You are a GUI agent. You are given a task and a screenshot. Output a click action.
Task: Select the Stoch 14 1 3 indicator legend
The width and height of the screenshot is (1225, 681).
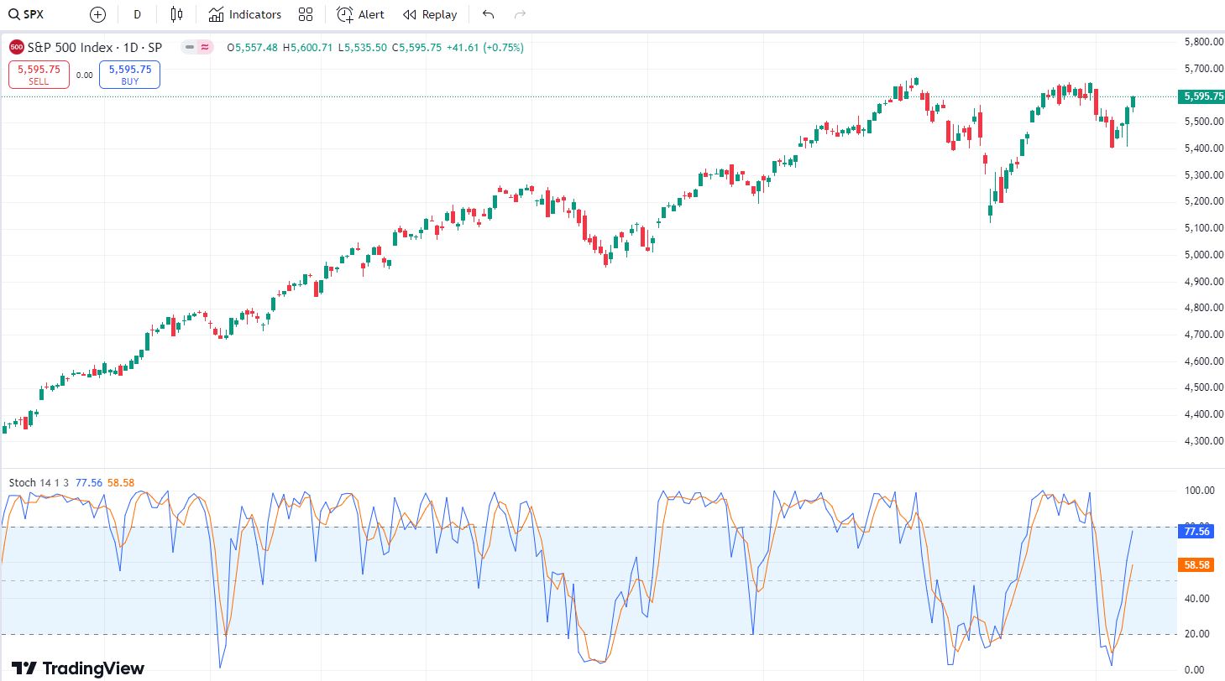(x=39, y=483)
